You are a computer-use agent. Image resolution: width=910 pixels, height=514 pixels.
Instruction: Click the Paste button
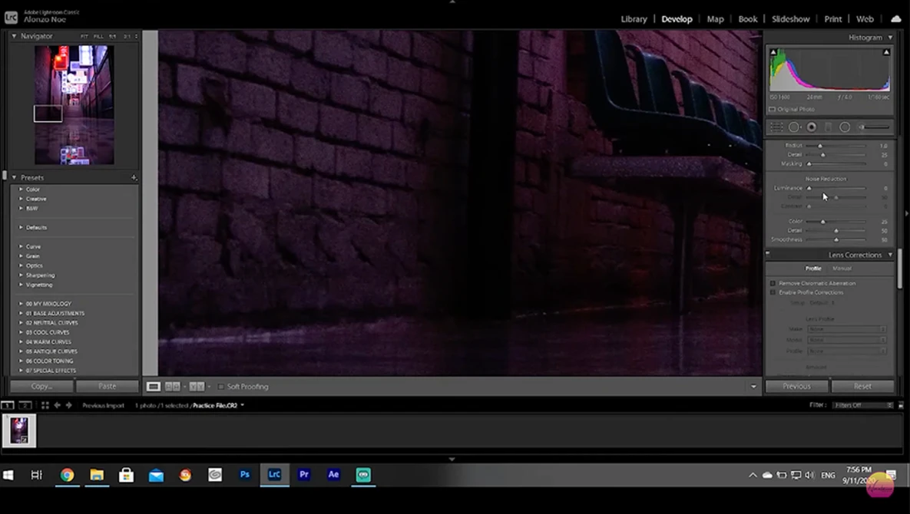(108, 386)
